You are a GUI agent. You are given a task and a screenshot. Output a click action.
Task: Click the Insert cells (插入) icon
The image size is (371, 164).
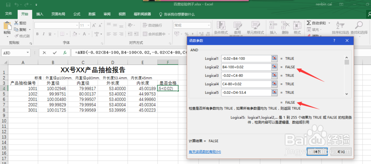click(273, 28)
